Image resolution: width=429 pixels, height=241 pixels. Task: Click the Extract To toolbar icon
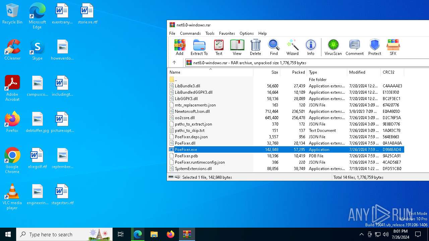click(x=199, y=47)
